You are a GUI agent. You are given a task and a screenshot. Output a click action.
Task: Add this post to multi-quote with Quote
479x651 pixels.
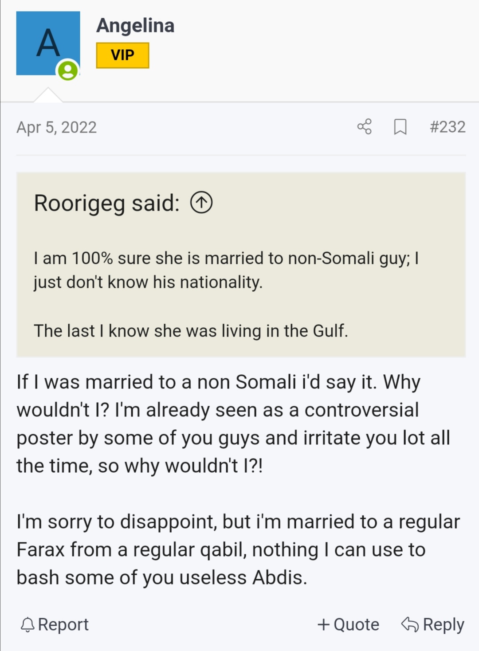click(x=348, y=624)
